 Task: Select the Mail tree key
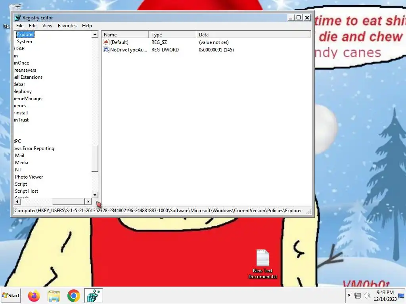point(20,155)
